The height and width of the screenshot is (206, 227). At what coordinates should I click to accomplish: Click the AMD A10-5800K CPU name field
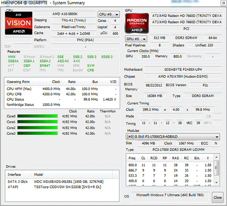point(65,14)
